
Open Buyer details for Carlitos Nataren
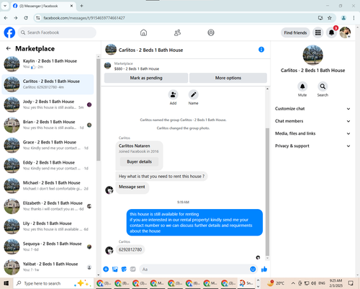(x=139, y=161)
